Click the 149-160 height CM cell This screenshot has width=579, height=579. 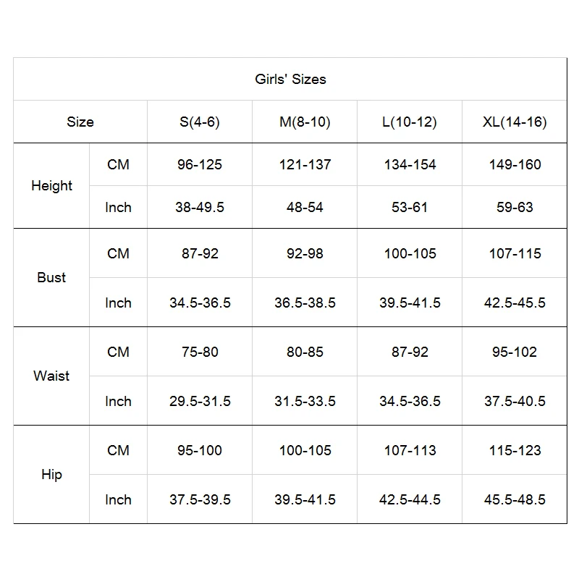[515, 164]
